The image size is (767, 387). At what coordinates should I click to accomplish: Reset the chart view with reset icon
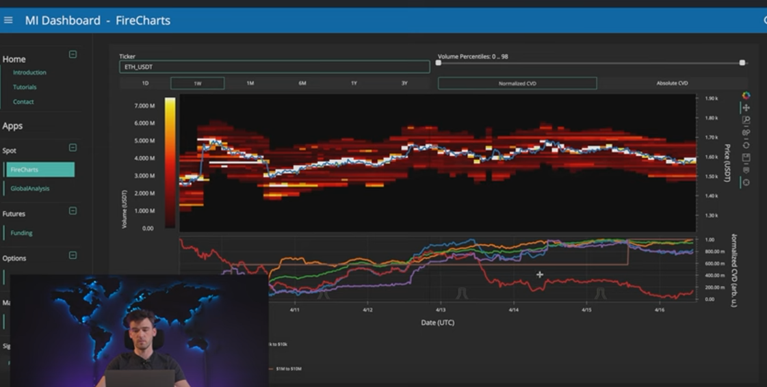746,145
